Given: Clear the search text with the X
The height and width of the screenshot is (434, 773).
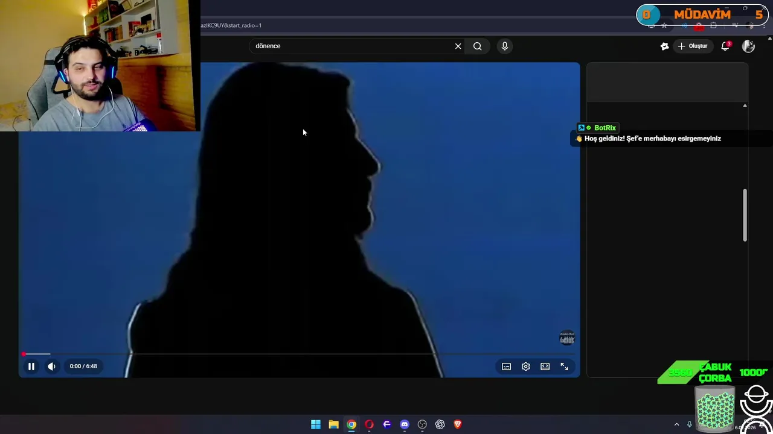Looking at the screenshot, I should point(458,46).
